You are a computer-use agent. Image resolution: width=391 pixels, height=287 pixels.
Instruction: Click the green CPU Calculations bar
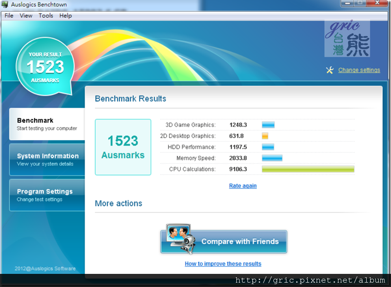point(308,169)
